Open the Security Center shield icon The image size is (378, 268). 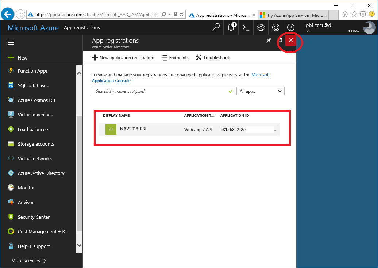tap(11, 217)
